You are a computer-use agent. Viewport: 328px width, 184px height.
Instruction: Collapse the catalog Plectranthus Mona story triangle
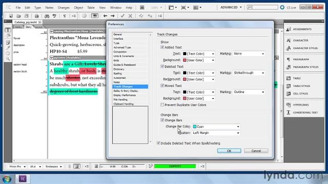point(51,32)
